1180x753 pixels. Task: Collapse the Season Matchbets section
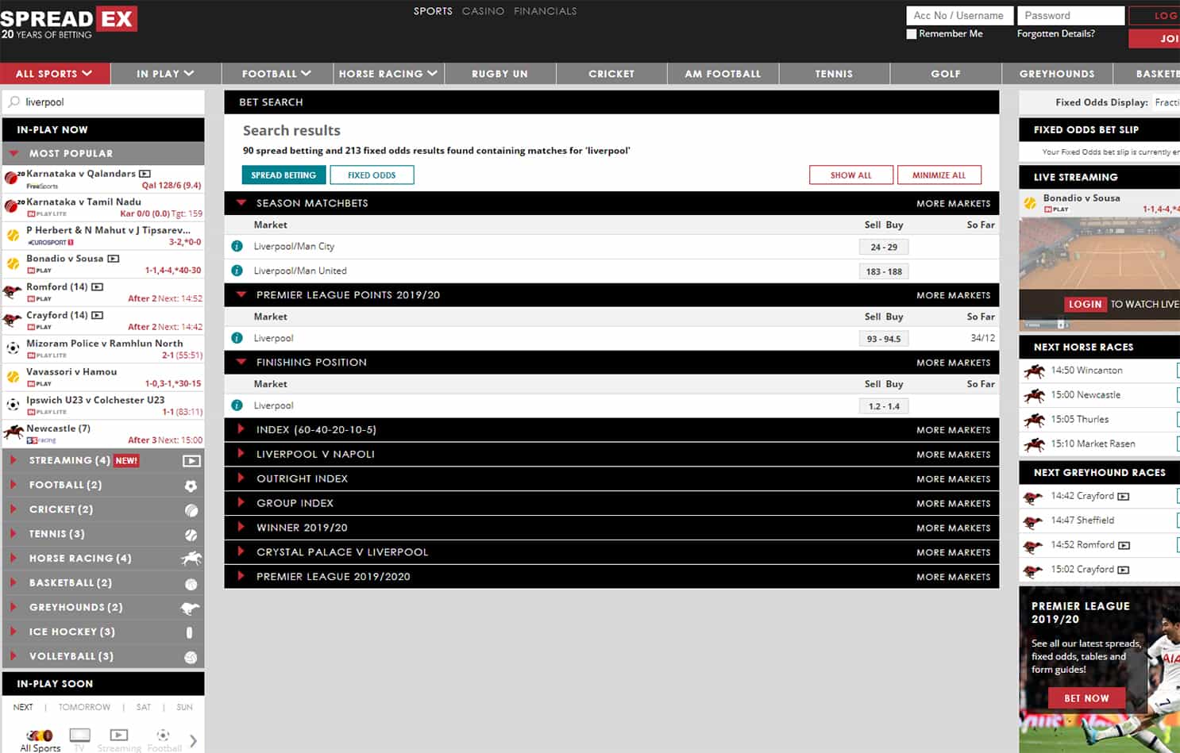click(x=241, y=203)
